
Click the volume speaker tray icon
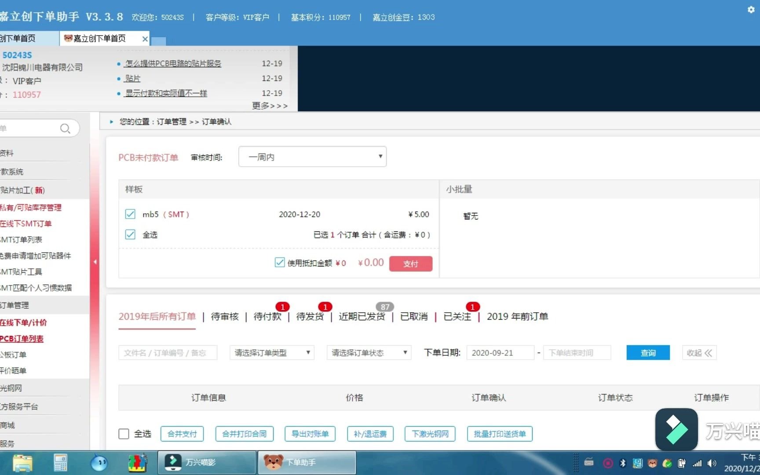coord(712,463)
